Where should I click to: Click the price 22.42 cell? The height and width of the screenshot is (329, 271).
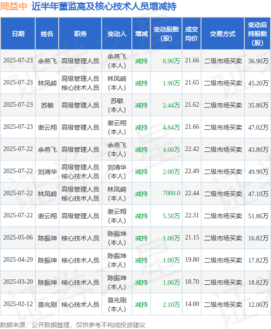[192, 149]
